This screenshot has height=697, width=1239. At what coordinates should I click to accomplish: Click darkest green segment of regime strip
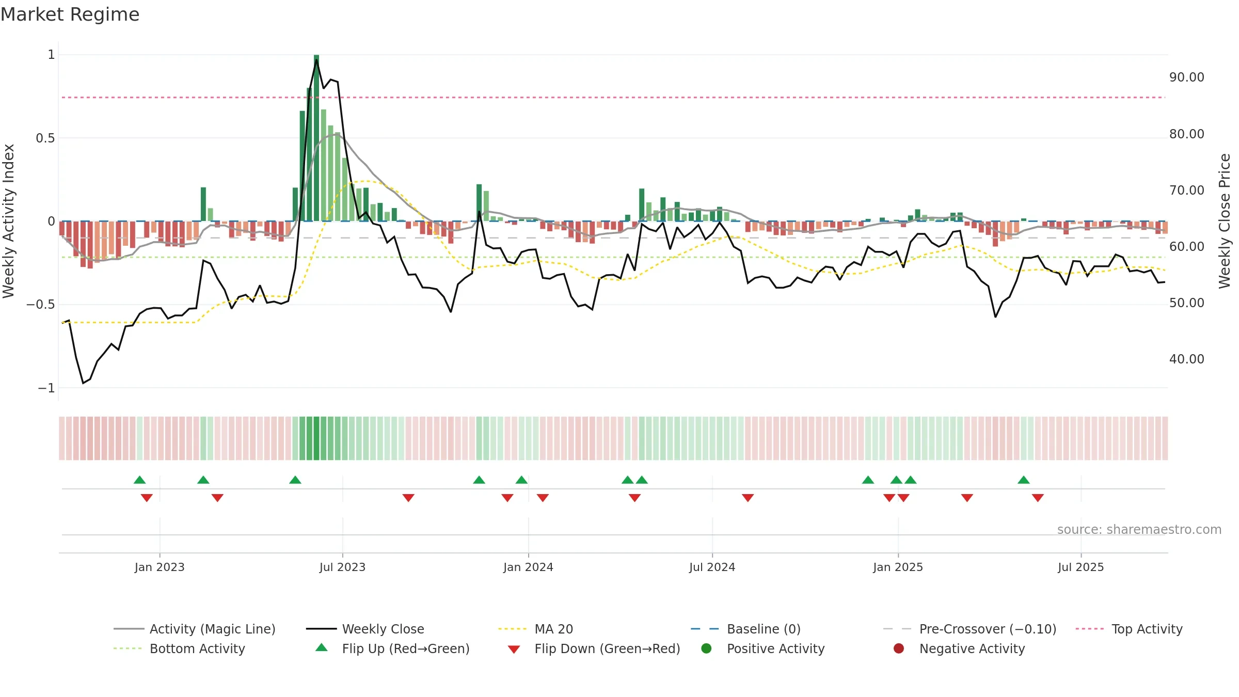tap(316, 438)
